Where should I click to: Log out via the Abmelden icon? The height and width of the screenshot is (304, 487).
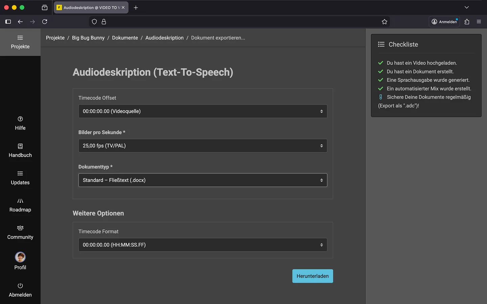click(20, 286)
